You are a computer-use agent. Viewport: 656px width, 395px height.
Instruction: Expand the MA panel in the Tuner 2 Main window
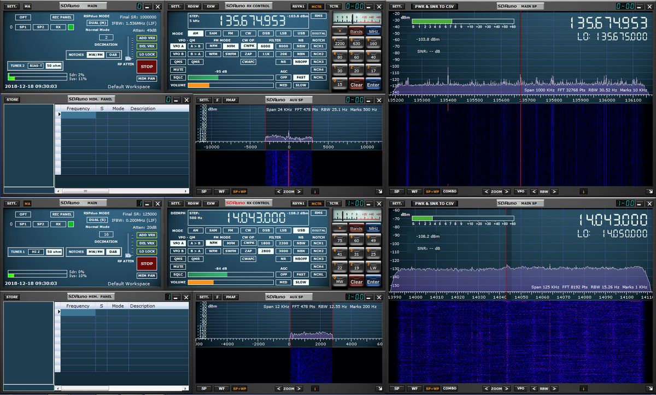pos(27,6)
